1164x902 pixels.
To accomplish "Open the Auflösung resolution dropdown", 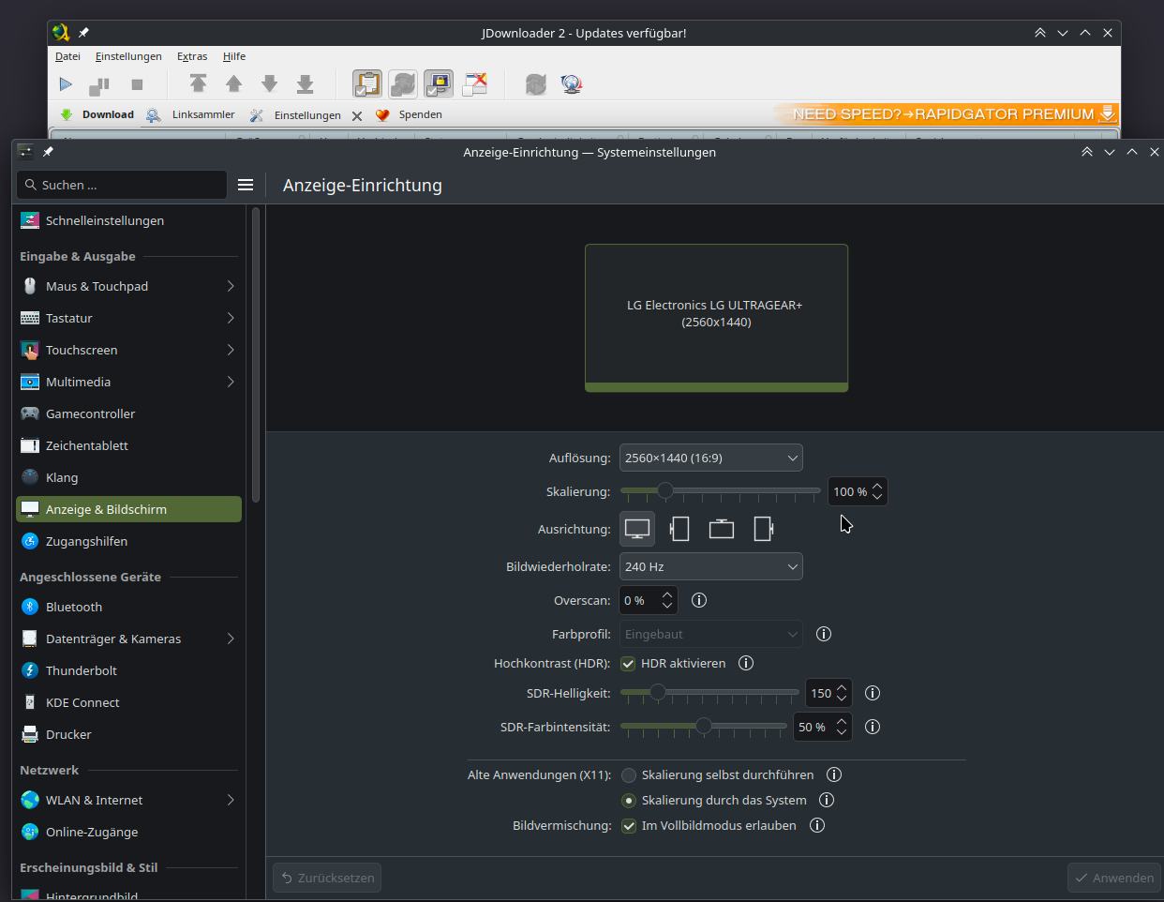I will 710,458.
